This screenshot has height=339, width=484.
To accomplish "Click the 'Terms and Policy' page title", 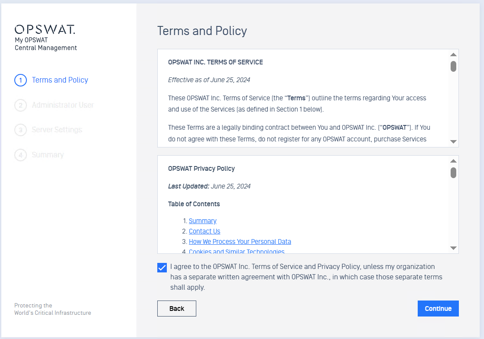I will 202,31.
